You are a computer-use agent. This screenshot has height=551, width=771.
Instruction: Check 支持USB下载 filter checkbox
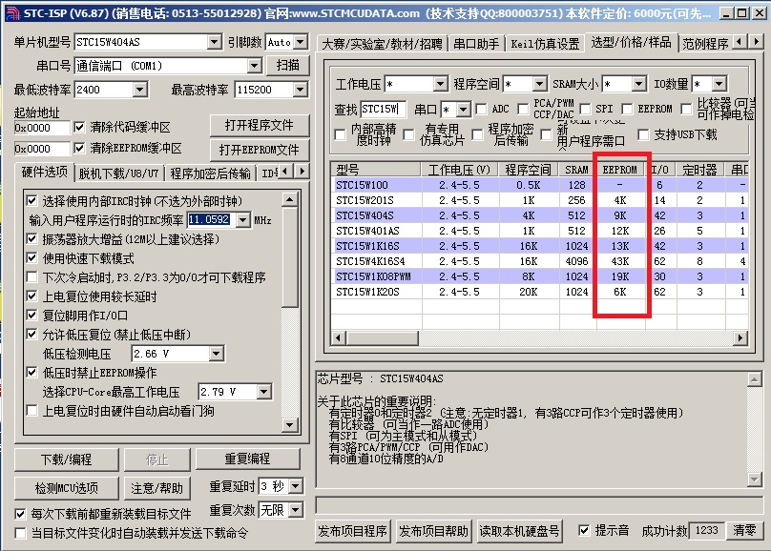coord(643,134)
